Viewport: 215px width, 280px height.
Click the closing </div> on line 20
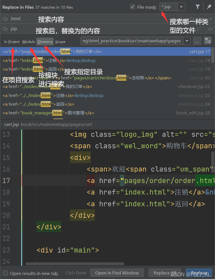pos(82,215)
